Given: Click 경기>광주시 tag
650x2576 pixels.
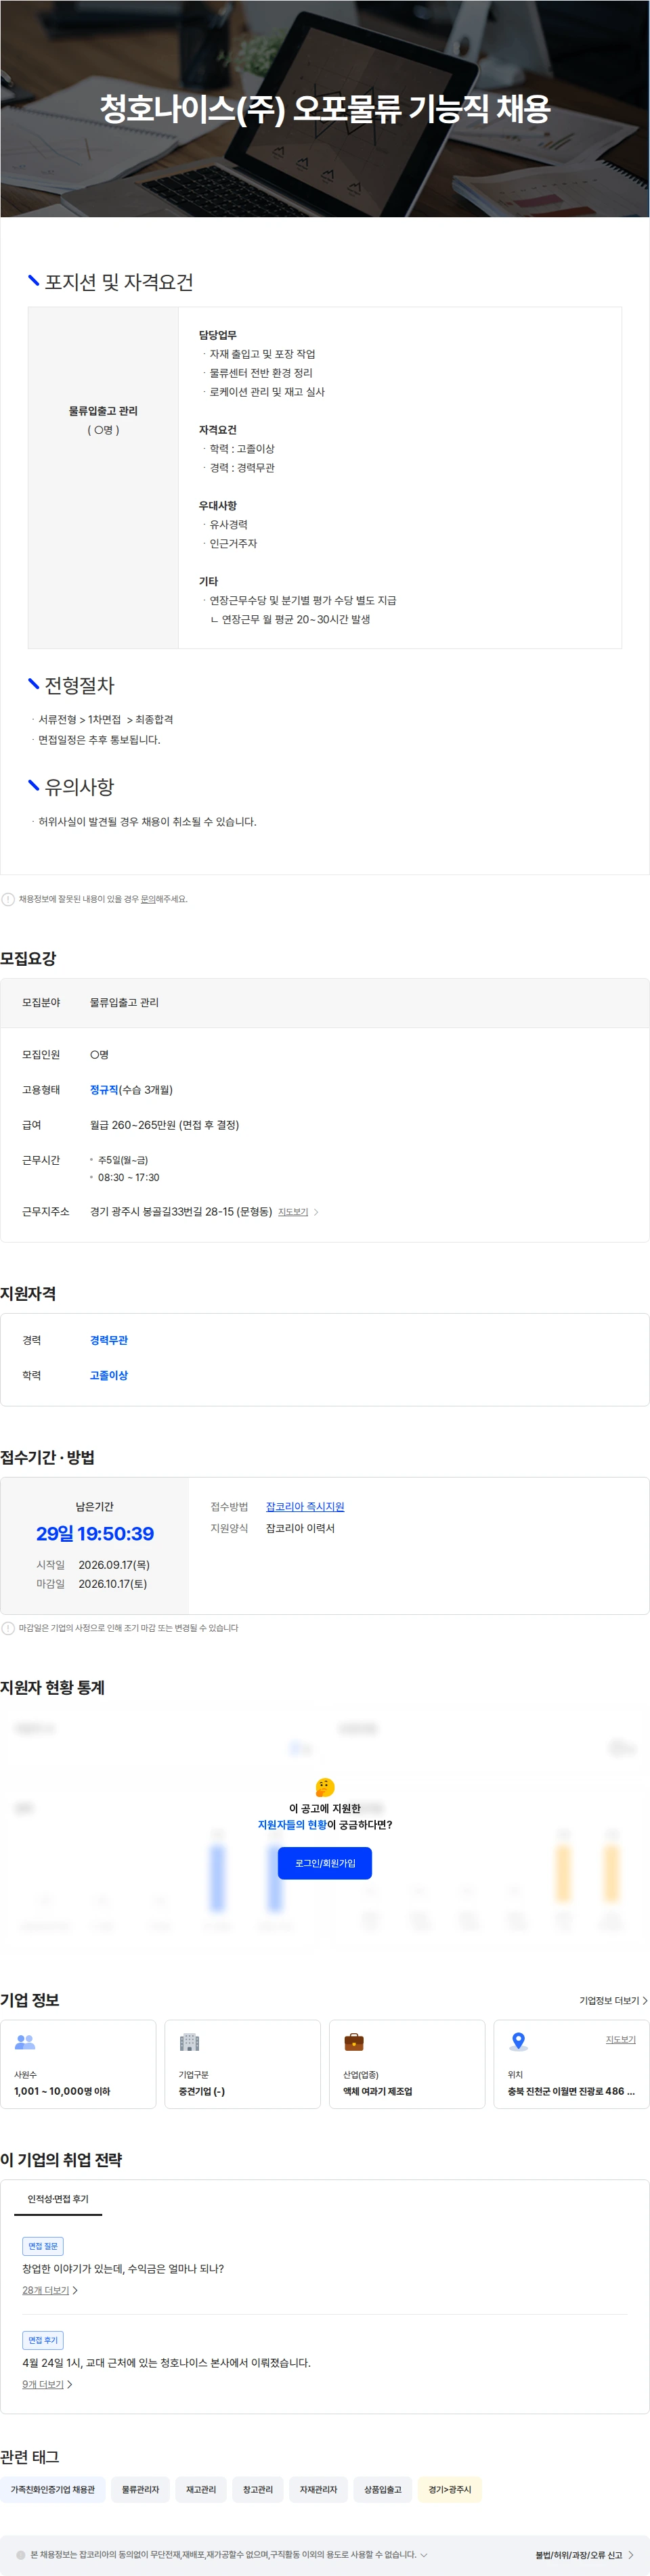Looking at the screenshot, I should 450,2489.
